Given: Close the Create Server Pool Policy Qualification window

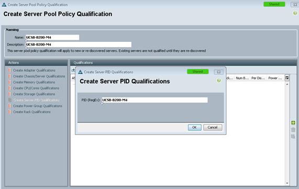Looking at the screenshot, I should (x=295, y=4).
